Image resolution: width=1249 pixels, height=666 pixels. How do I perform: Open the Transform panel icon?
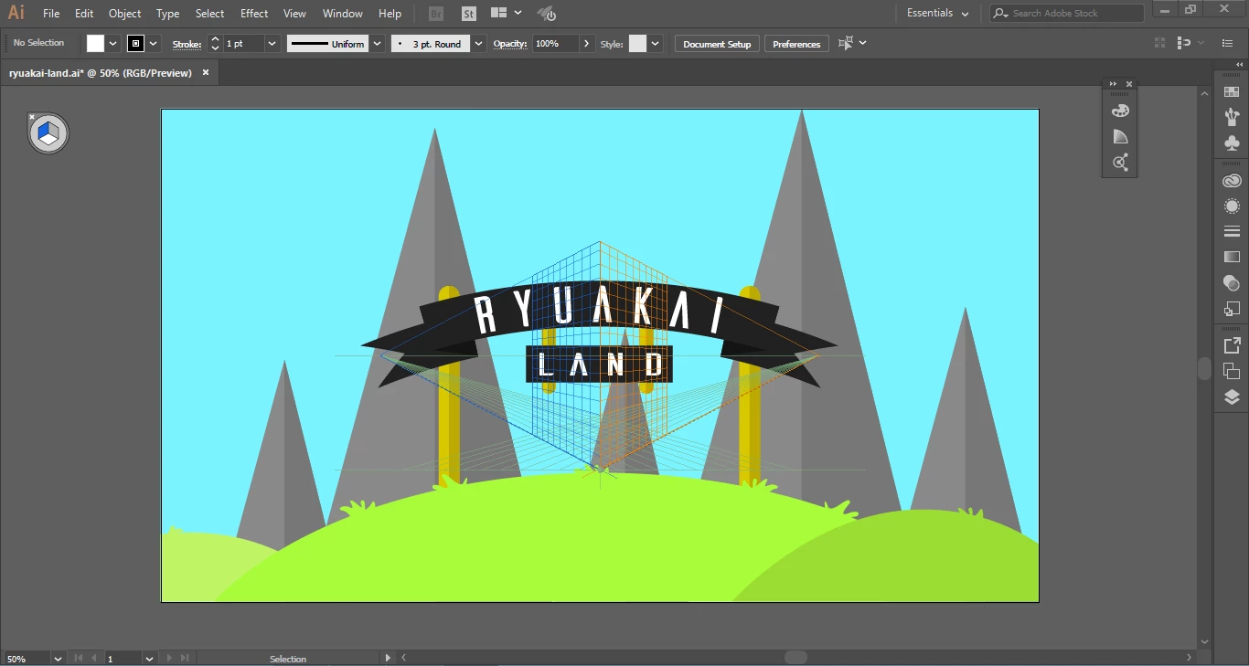coord(1232,309)
